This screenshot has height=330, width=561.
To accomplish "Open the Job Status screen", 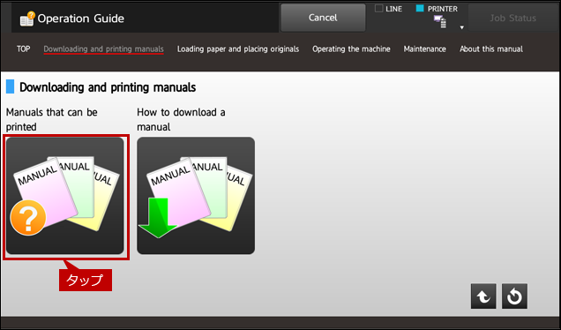I will tap(512, 18).
